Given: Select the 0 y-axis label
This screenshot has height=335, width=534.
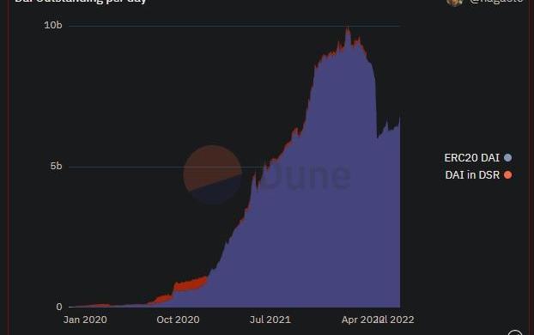Looking at the screenshot, I should tap(59, 307).
